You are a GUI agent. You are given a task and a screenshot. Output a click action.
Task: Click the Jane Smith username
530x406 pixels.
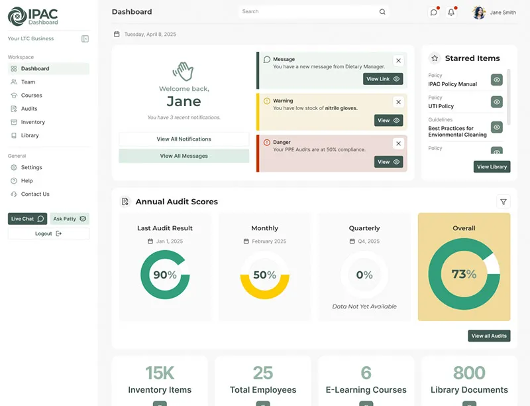click(x=503, y=13)
